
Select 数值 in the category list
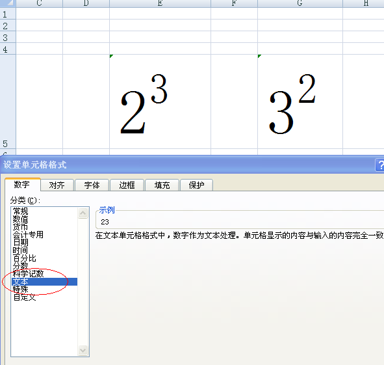pyautogui.click(x=45, y=219)
